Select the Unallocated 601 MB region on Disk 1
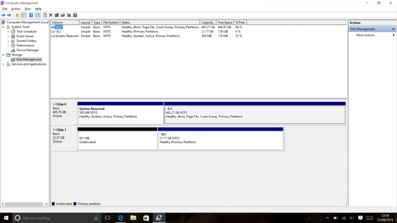 (117, 139)
